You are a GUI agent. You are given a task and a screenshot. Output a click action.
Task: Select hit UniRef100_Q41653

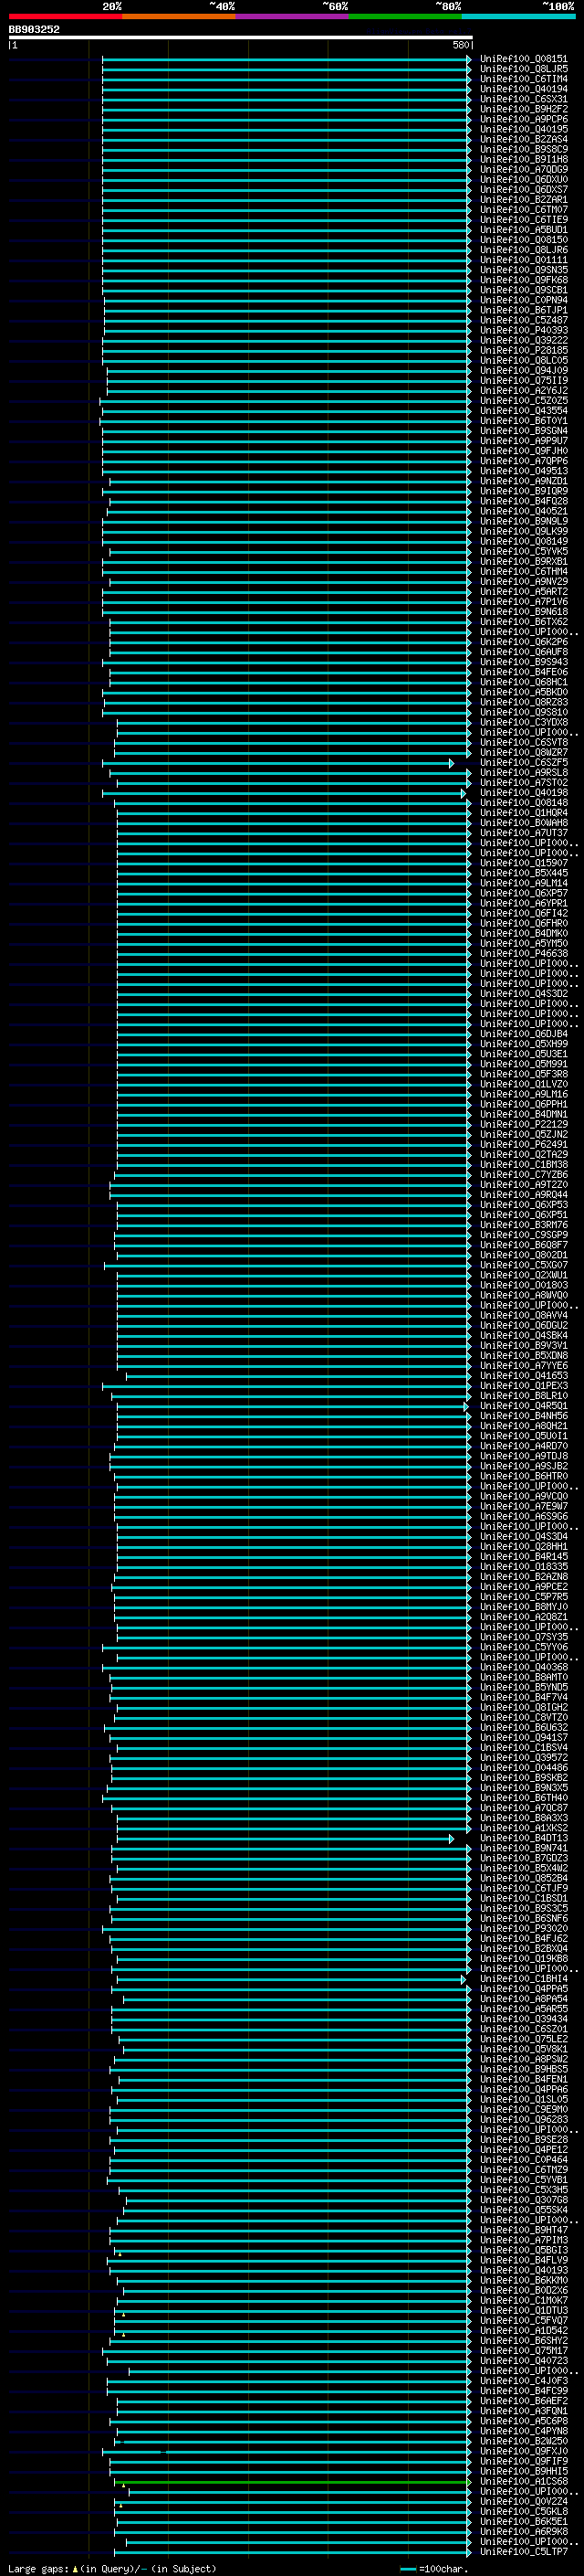(x=524, y=1376)
